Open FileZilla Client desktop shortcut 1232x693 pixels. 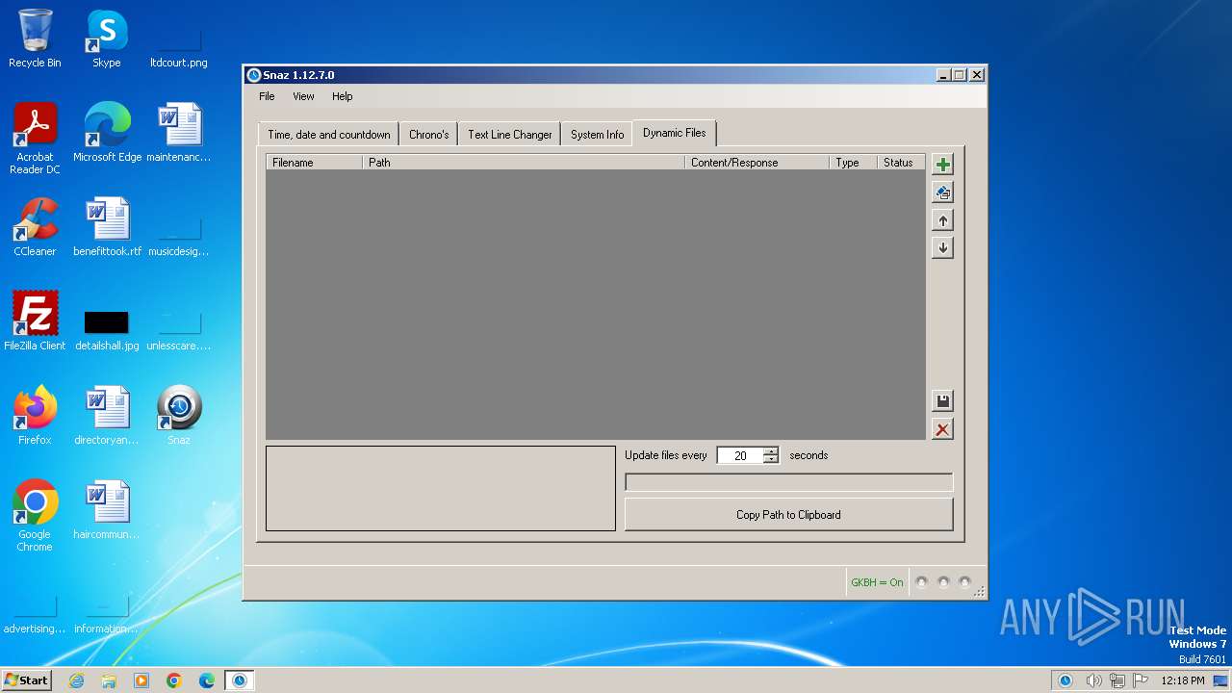click(35, 321)
